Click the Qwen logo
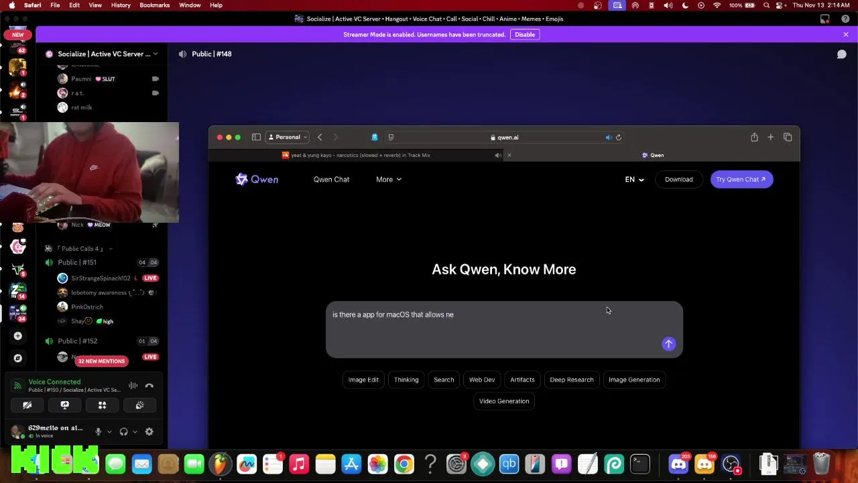Image resolution: width=858 pixels, height=483 pixels. 257,179
